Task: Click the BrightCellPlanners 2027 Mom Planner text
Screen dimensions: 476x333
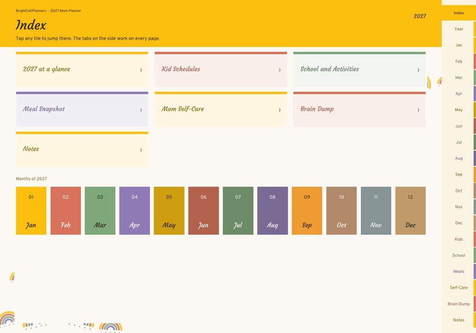Action: (x=49, y=11)
